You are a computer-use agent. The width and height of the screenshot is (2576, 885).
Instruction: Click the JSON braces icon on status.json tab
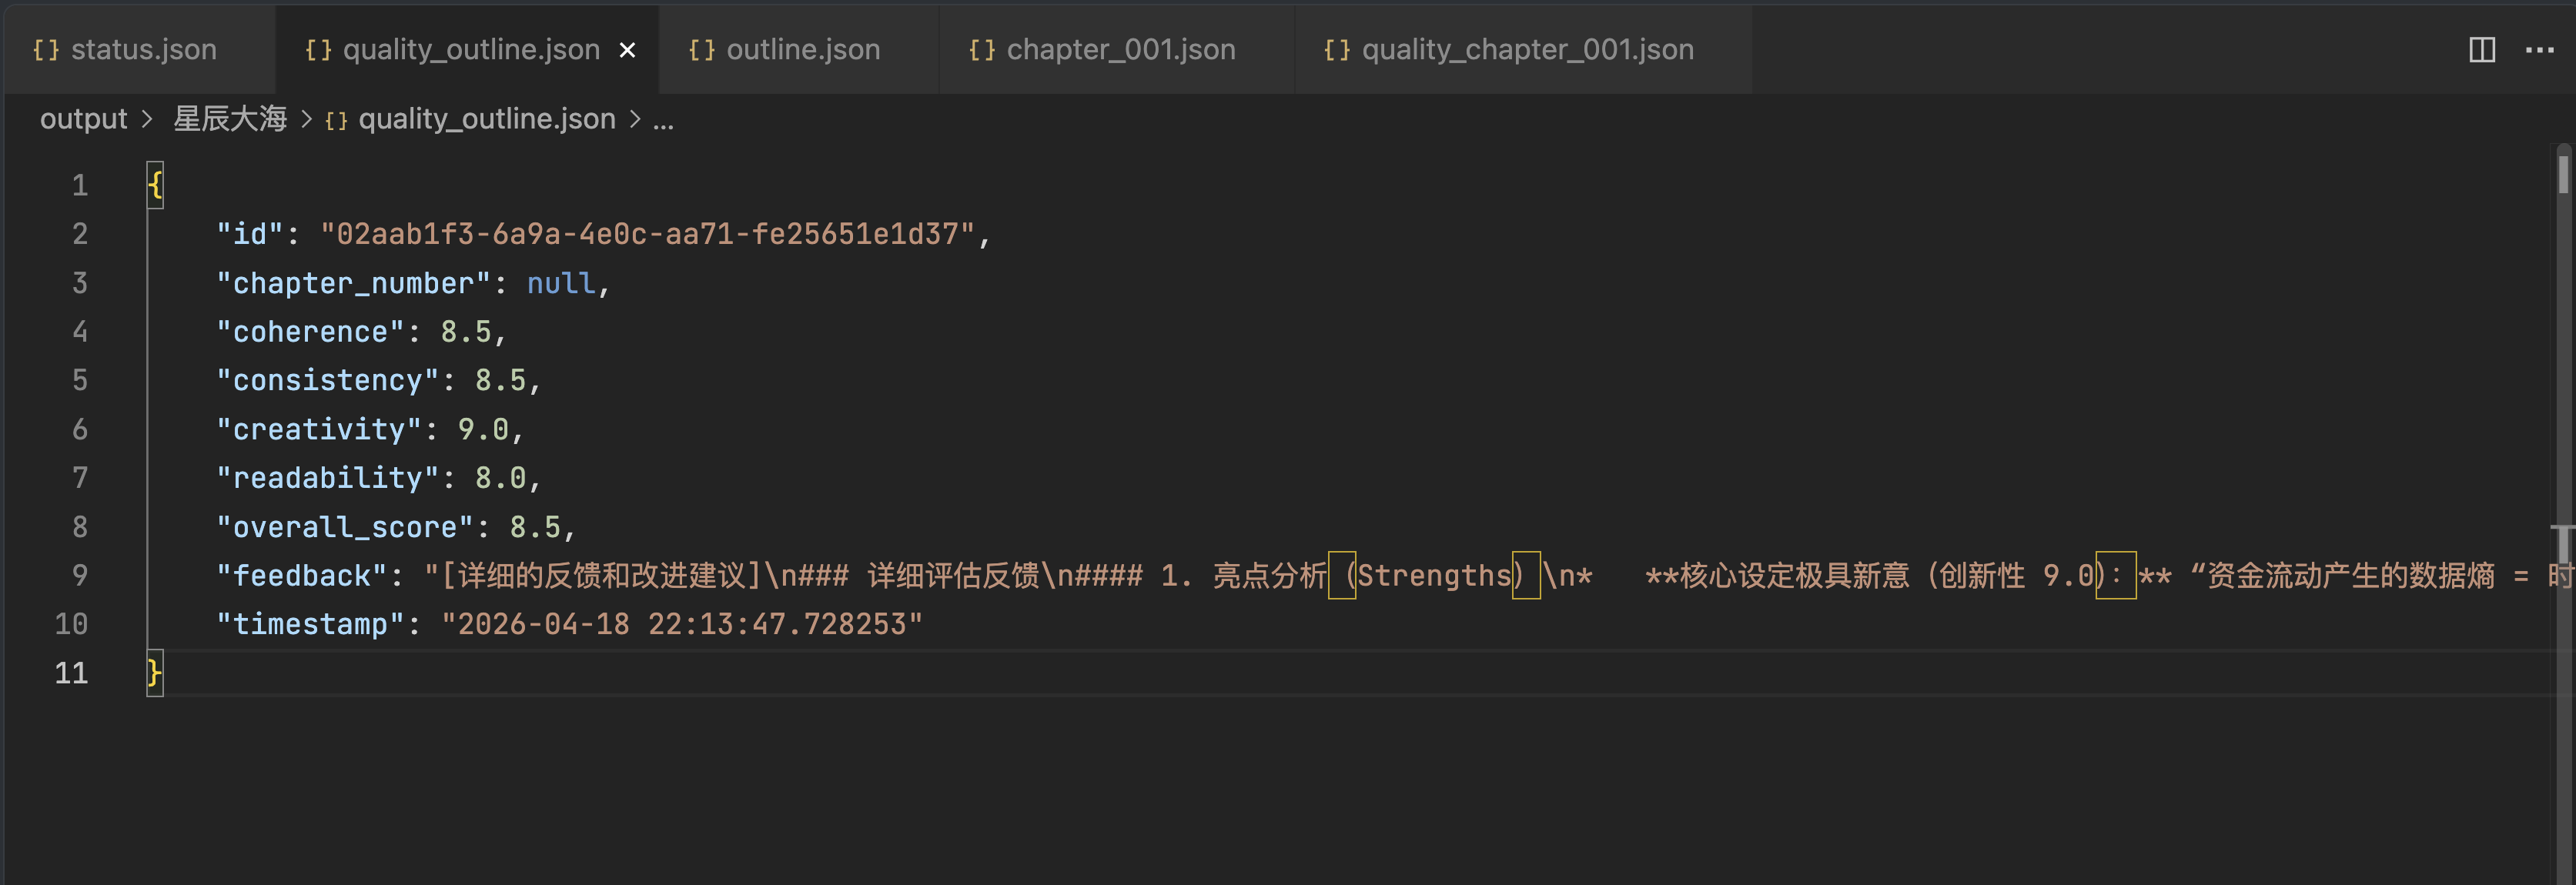pos(46,50)
